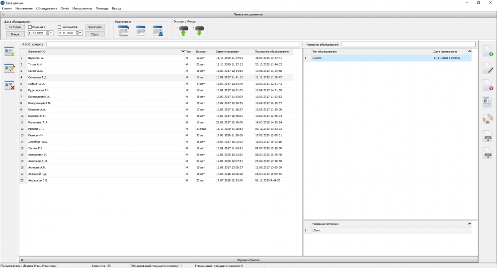Click the edit client icon
The image size is (497, 268).
[x=9, y=68]
